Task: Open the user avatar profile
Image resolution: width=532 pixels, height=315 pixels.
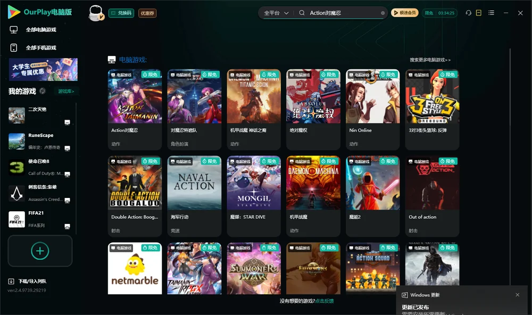Action: click(96, 13)
